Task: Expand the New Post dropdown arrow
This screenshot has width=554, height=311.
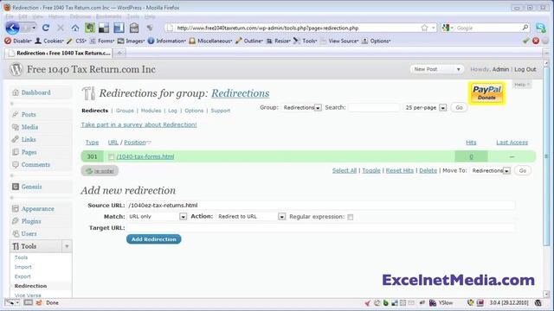Action: (x=458, y=69)
